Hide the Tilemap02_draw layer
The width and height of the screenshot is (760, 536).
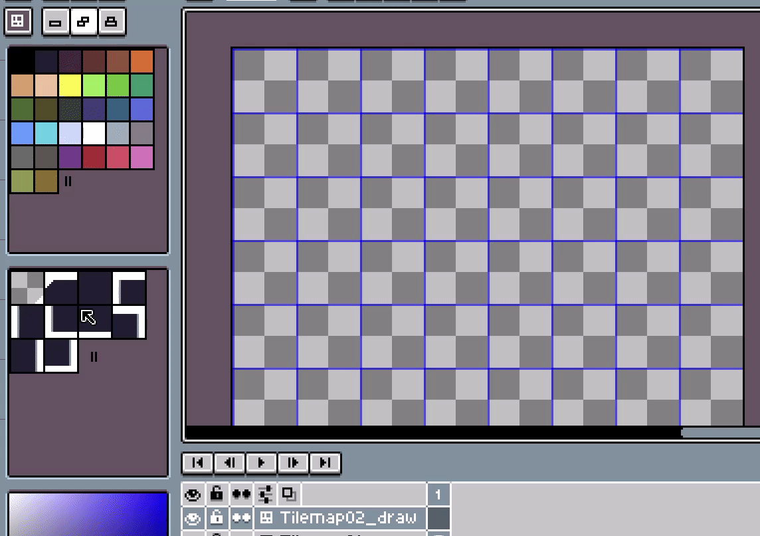193,518
